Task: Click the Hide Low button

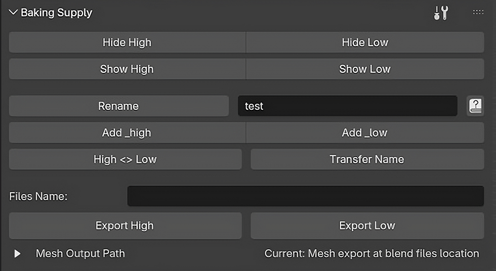Action: 365,42
